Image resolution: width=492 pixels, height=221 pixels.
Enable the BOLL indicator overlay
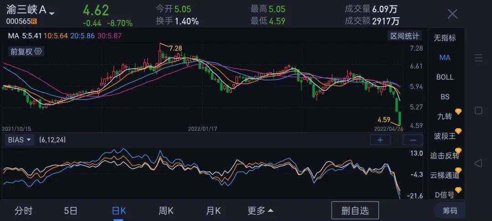[445, 77]
